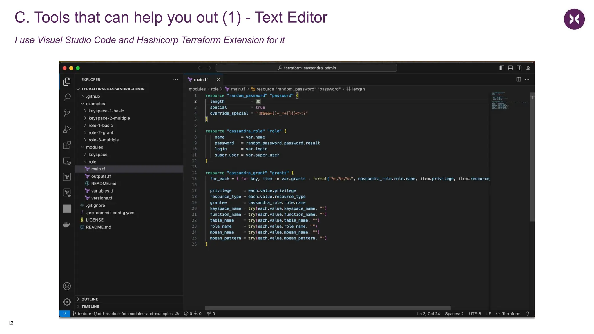Click the notifications bell in status bar
594x334 pixels.
click(x=528, y=314)
